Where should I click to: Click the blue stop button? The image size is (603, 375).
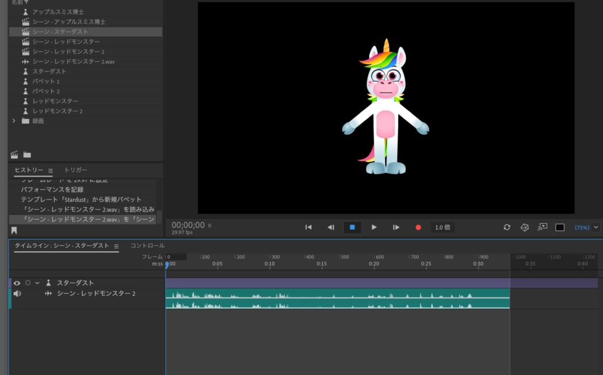pyautogui.click(x=352, y=227)
